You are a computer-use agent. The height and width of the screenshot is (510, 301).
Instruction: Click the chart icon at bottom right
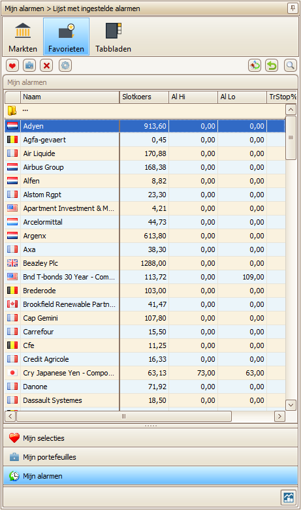pyautogui.click(x=289, y=498)
